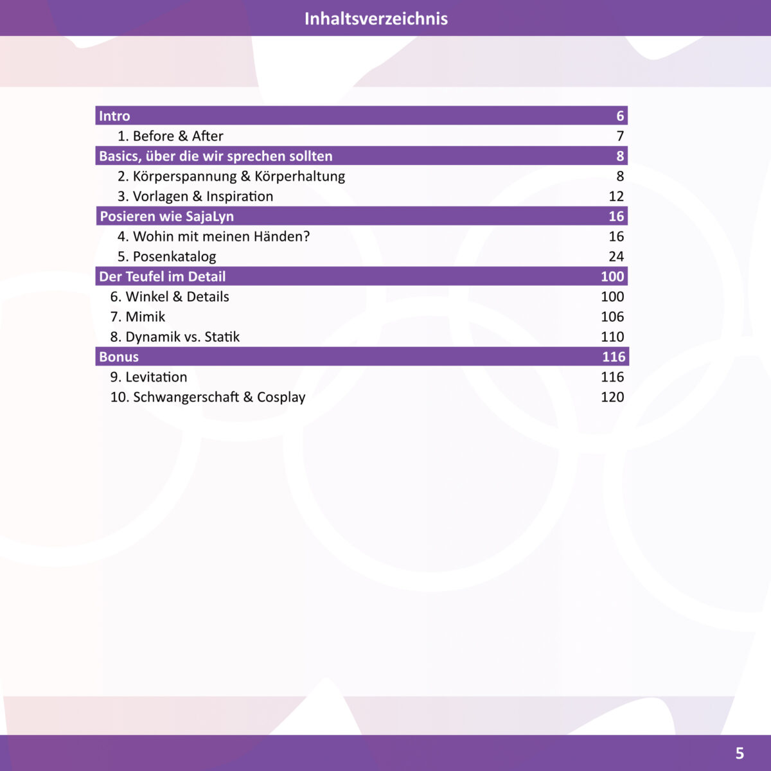This screenshot has width=771, height=771.
Task: Click page number 24 next to Posenkatalog
Action: coord(616,256)
